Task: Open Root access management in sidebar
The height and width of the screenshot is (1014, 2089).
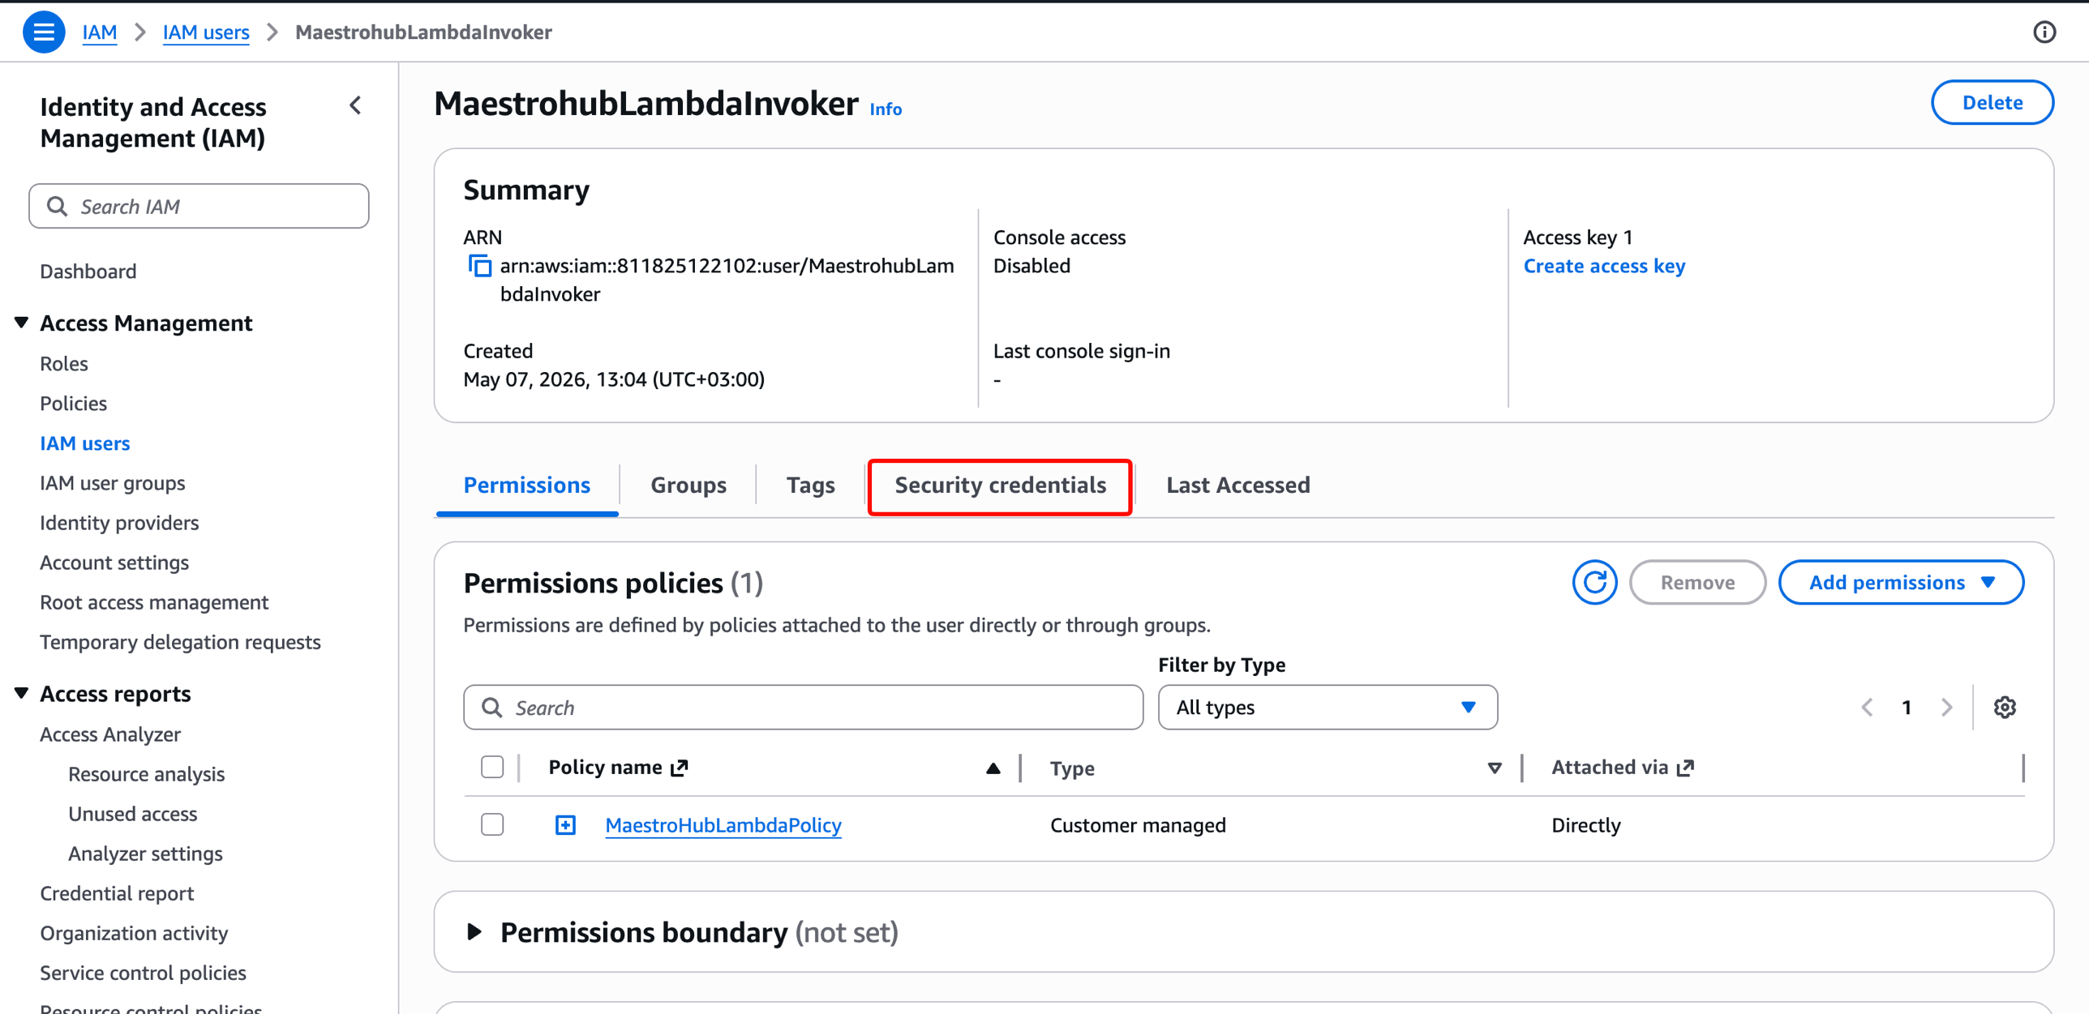Action: tap(153, 601)
